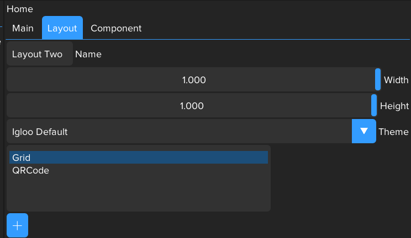This screenshot has height=238, width=411.
Task: Select QRCode in the component list
Action: click(x=138, y=171)
